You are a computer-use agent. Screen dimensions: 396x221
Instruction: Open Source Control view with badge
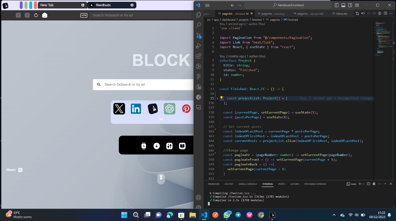[198, 35]
